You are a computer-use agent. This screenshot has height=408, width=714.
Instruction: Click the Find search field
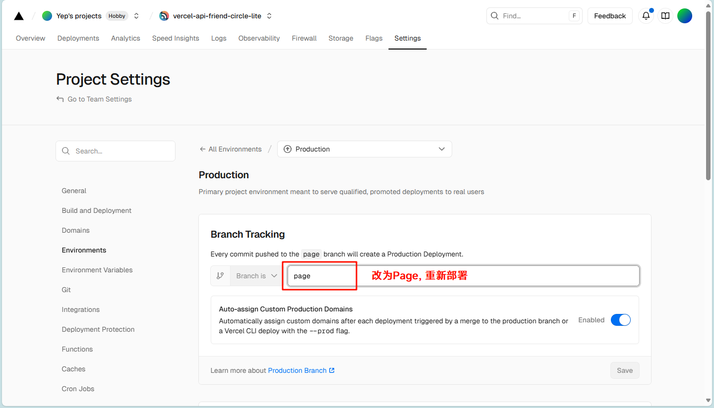click(x=534, y=16)
